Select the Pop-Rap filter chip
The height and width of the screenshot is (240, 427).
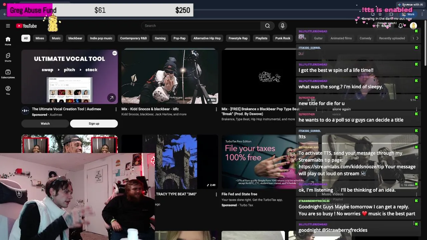coord(179,38)
